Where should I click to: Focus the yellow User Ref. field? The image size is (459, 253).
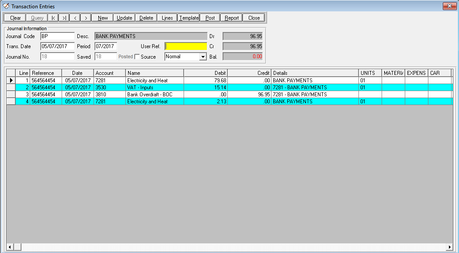tap(186, 46)
